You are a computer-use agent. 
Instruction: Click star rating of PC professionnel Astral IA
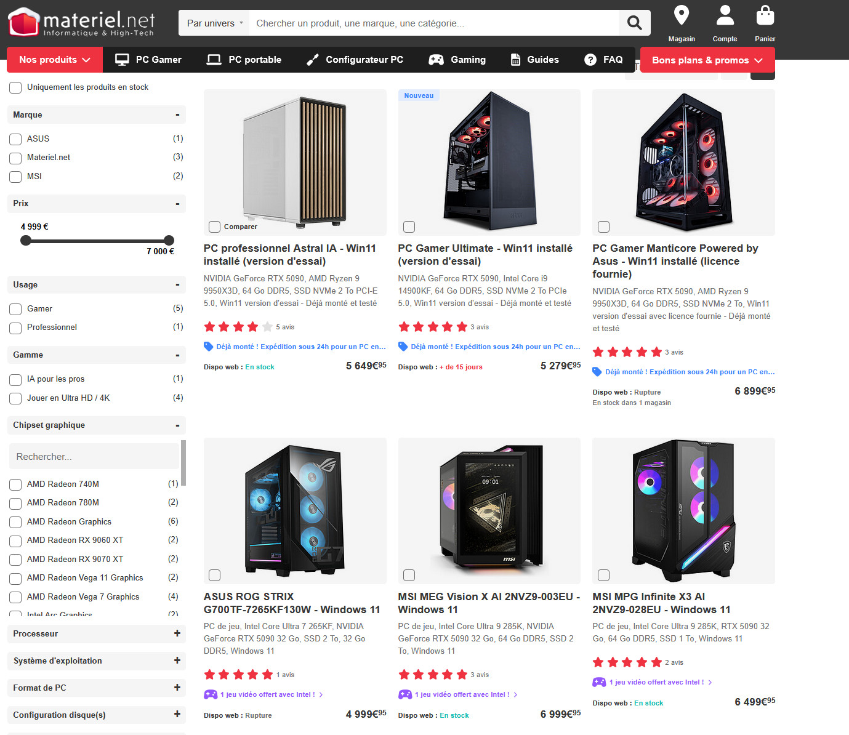tap(238, 327)
